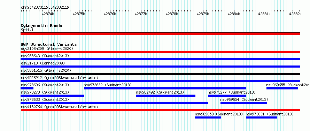This screenshot has height=131, width=310.
Task: Select the long blue nsv973633 bar
Action: (115, 103)
